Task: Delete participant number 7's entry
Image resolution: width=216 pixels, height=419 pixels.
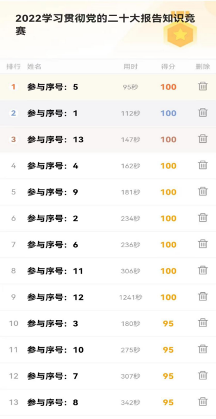Action: click(x=202, y=376)
